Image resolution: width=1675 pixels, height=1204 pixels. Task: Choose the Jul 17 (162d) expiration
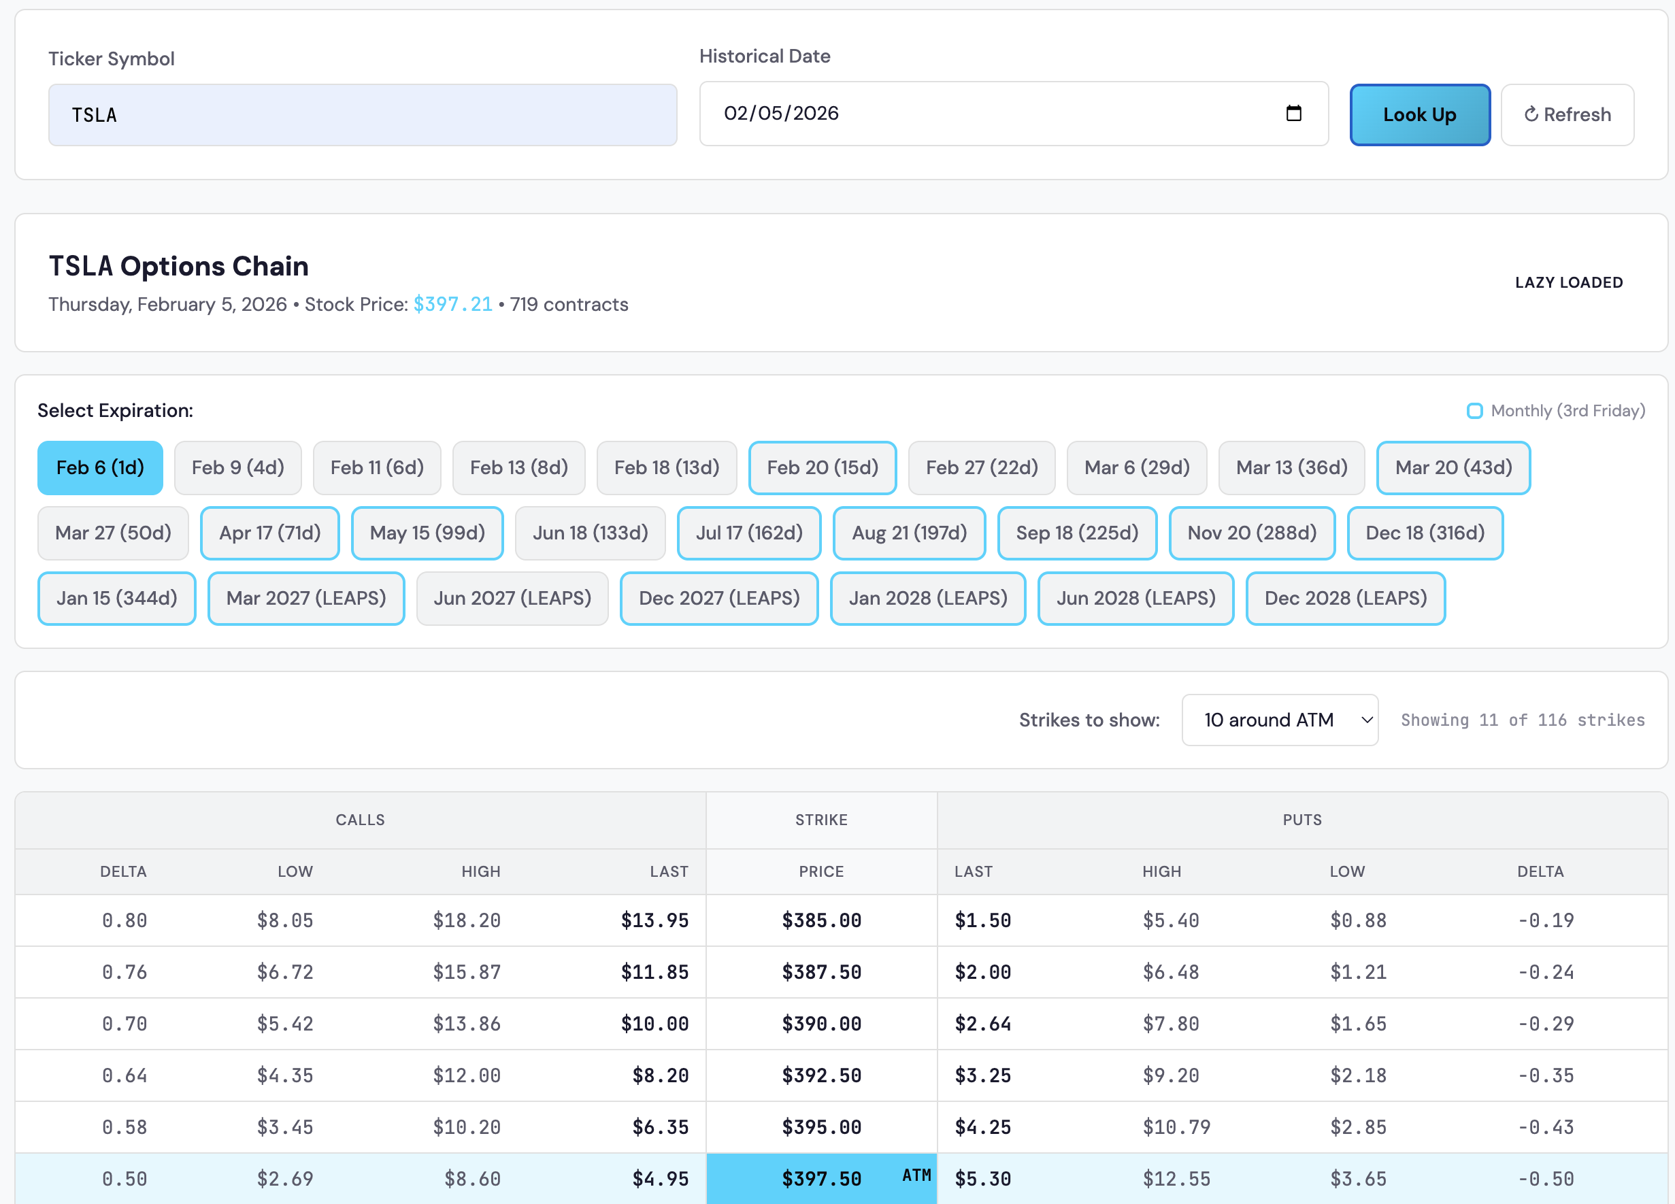pos(749,533)
